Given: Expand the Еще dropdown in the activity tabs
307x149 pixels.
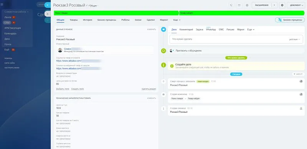Looking at the screenshot, I should tap(251, 30).
